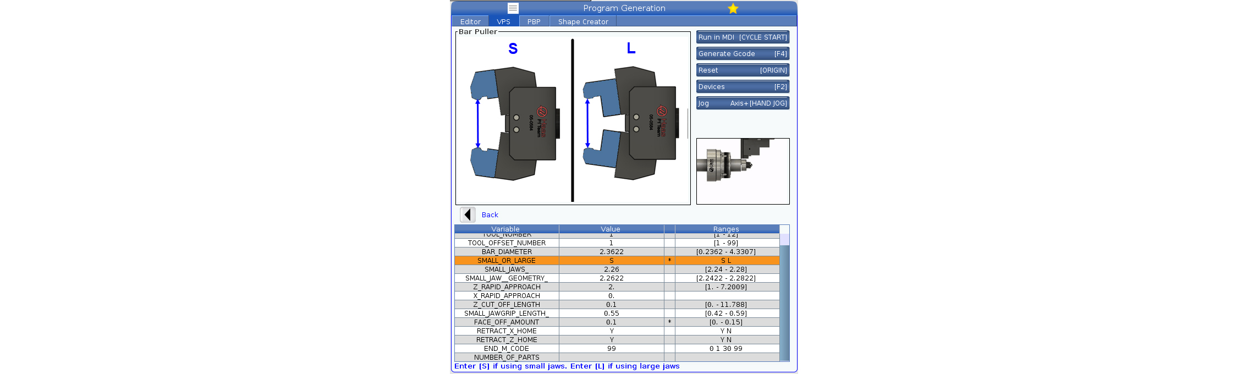
Task: Click the asterisk in FACE_OFF_AMOUNT row
Action: point(669,322)
